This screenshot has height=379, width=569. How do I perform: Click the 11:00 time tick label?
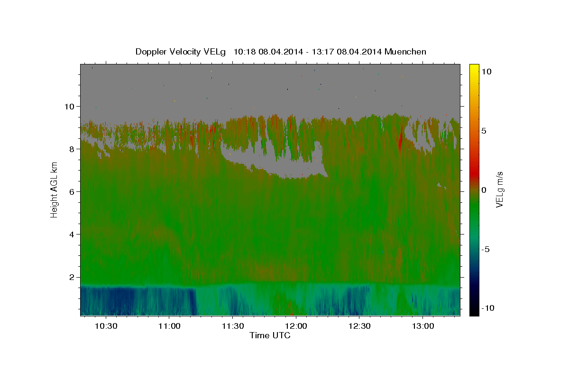(x=169, y=326)
